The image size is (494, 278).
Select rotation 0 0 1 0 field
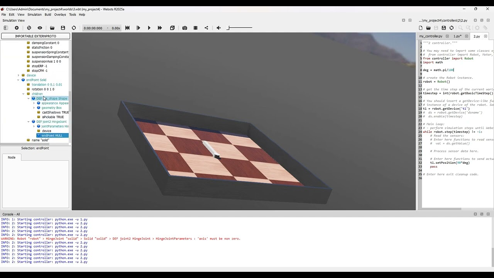click(43, 89)
